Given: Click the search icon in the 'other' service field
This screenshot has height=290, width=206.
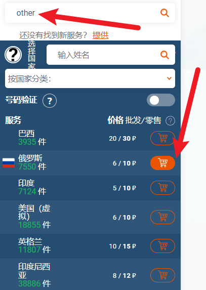Looking at the screenshot, I should 164,13.
